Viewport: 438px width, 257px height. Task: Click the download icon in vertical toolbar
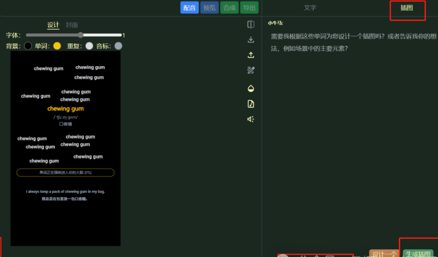click(251, 40)
